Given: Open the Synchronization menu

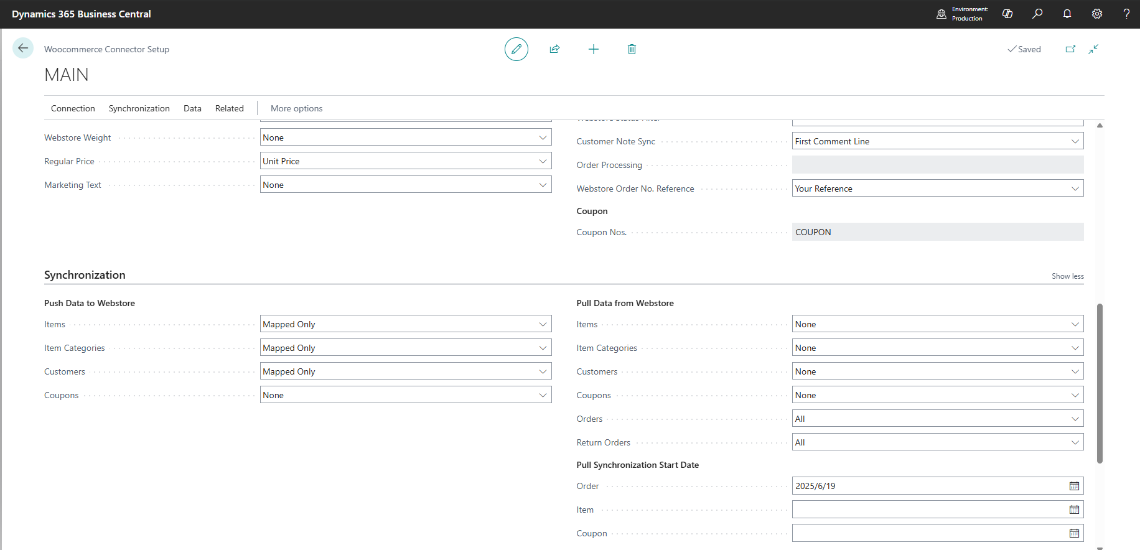Looking at the screenshot, I should [x=139, y=108].
